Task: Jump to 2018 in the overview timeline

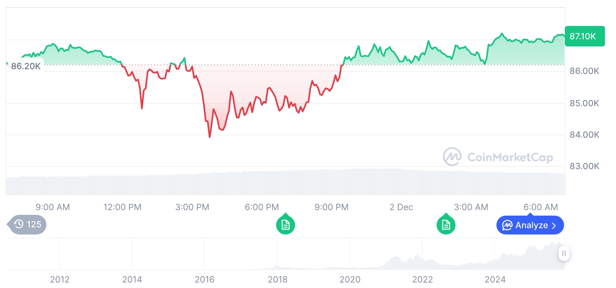Action: tap(277, 279)
